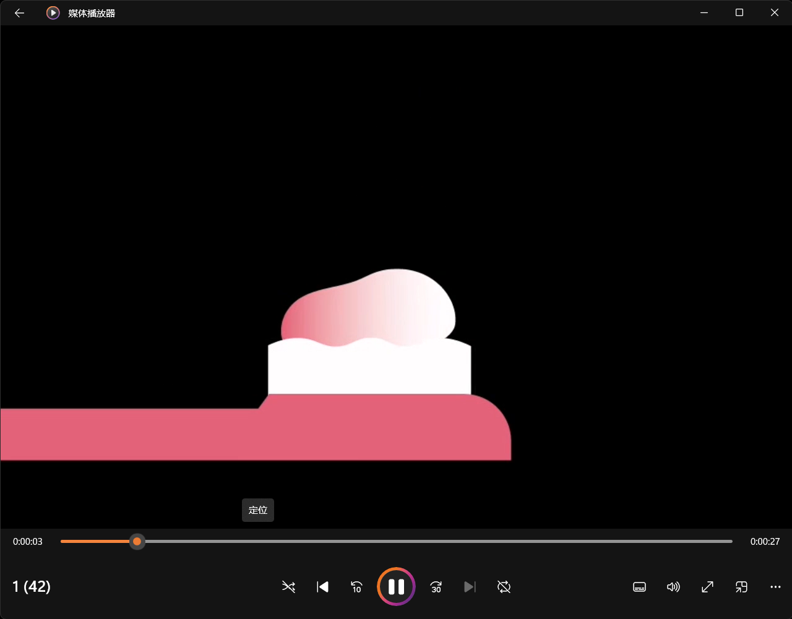Toggle shuffle playback

288,587
